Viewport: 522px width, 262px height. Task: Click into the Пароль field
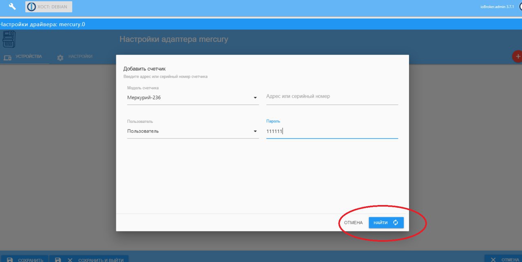click(x=332, y=131)
